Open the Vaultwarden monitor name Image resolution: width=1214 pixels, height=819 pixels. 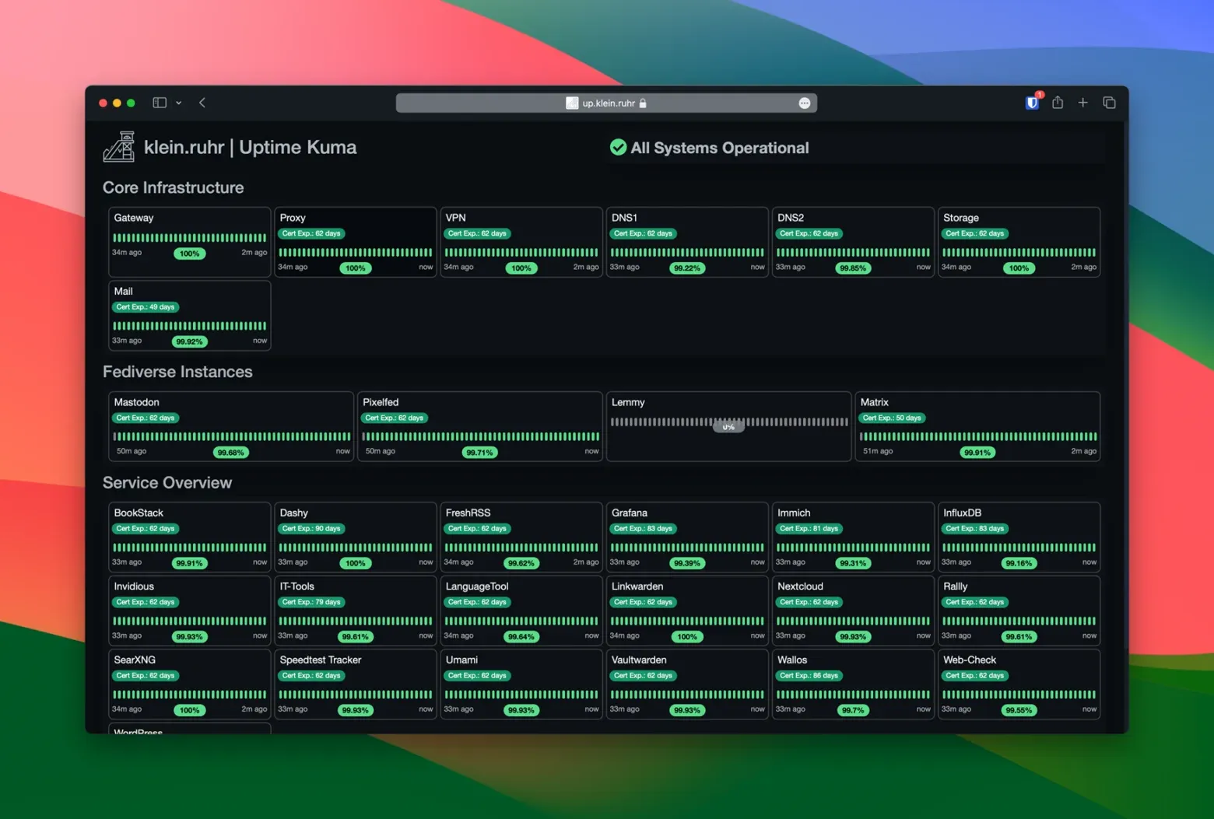[x=639, y=660]
